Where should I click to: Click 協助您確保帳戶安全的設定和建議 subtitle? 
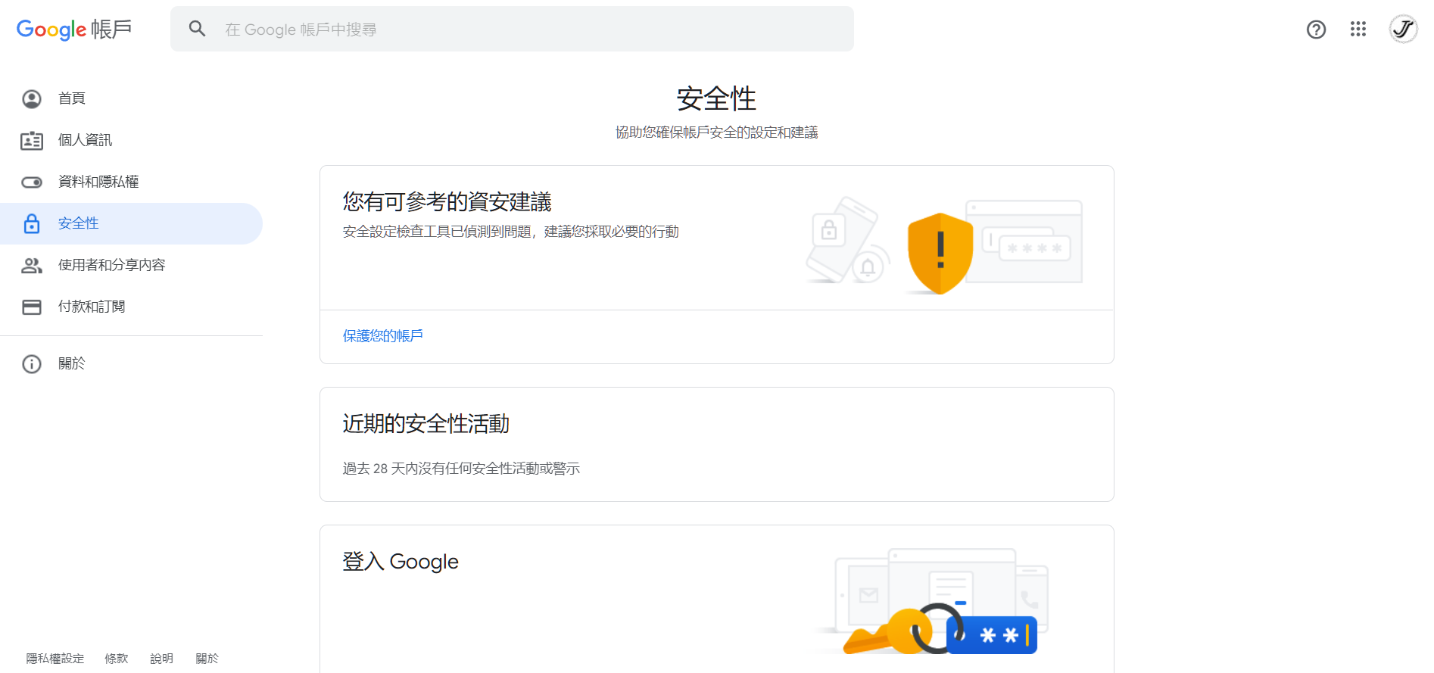[x=716, y=132]
